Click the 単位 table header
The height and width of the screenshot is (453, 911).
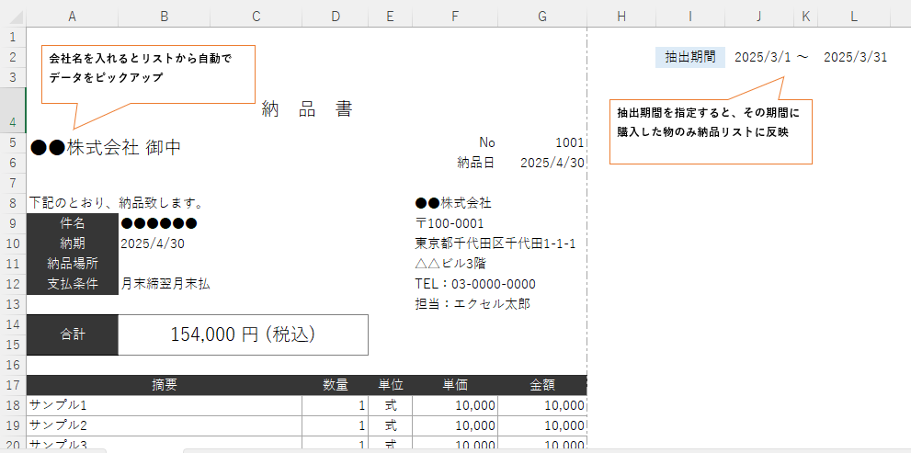[x=390, y=384]
